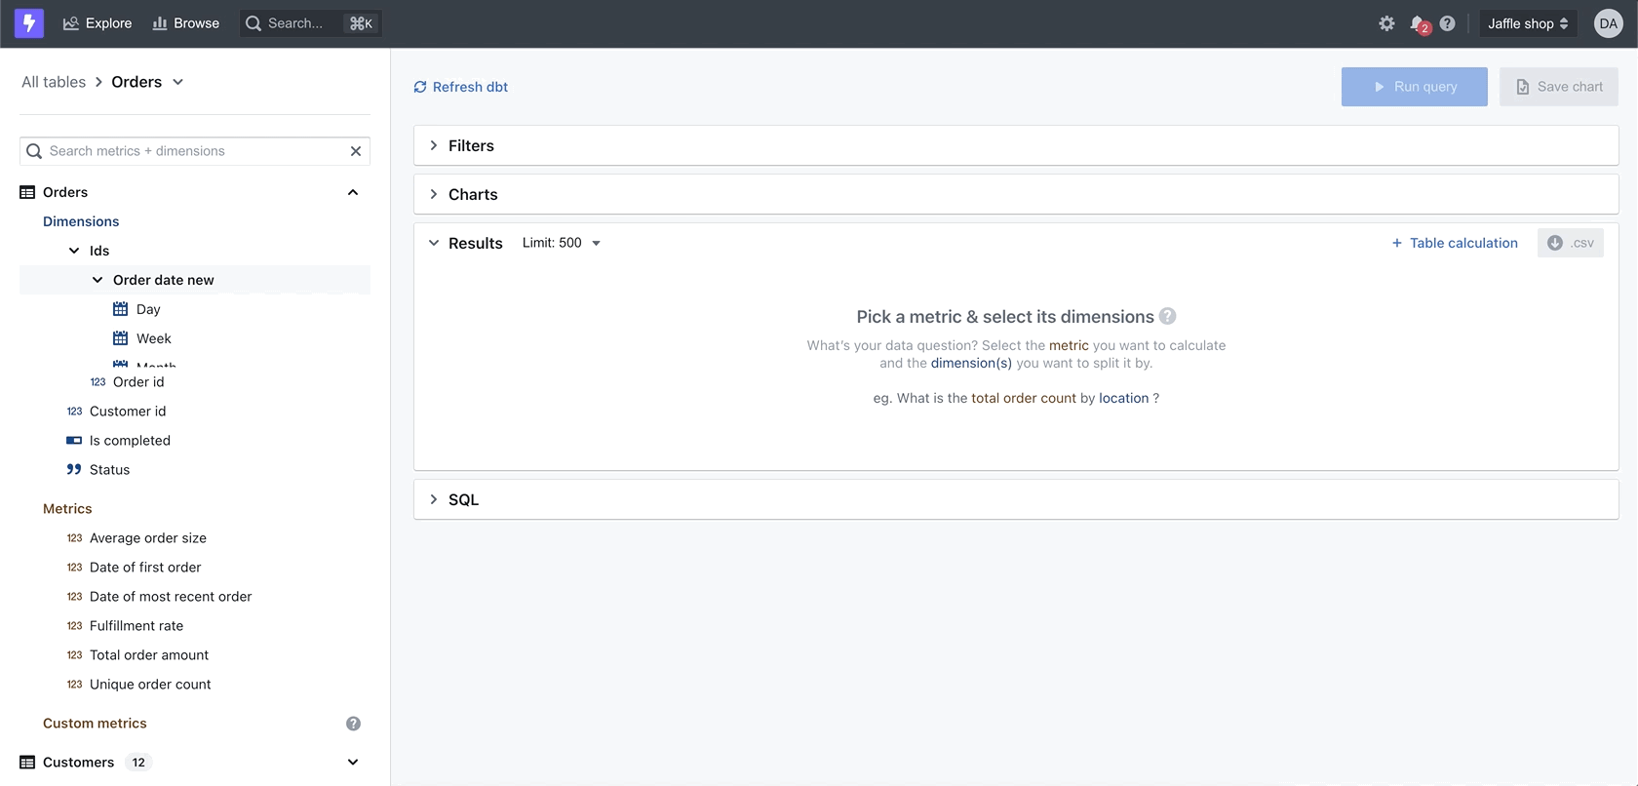1638x786 pixels.
Task: Click the 123 icon beside Customer id
Action: (x=74, y=412)
